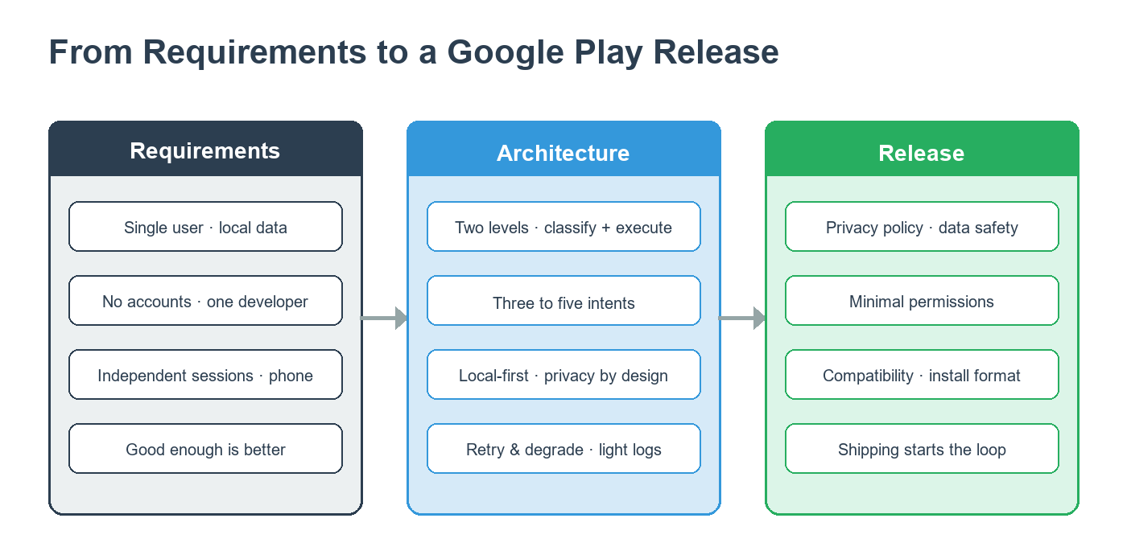Click the Minimal permissions box

pos(922,301)
